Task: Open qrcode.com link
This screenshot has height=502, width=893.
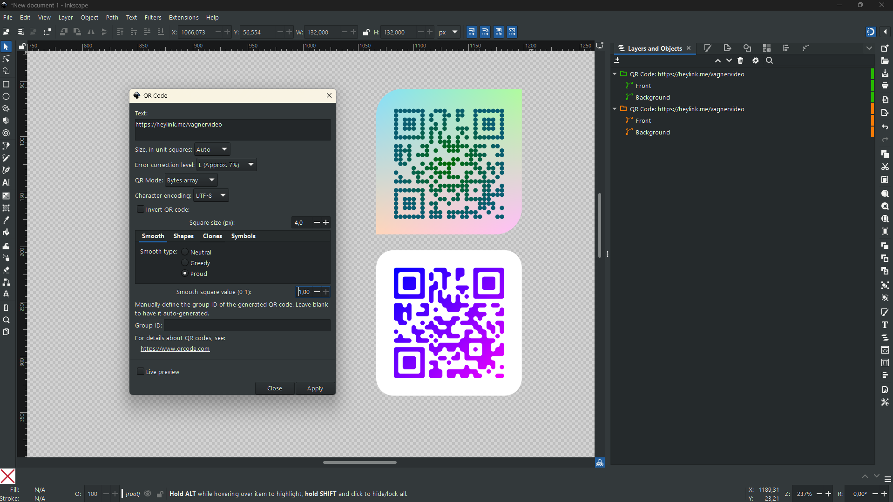Action: click(x=175, y=348)
